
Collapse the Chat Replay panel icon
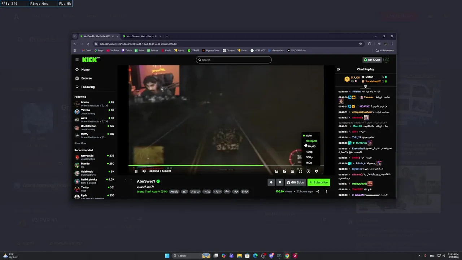338,69
